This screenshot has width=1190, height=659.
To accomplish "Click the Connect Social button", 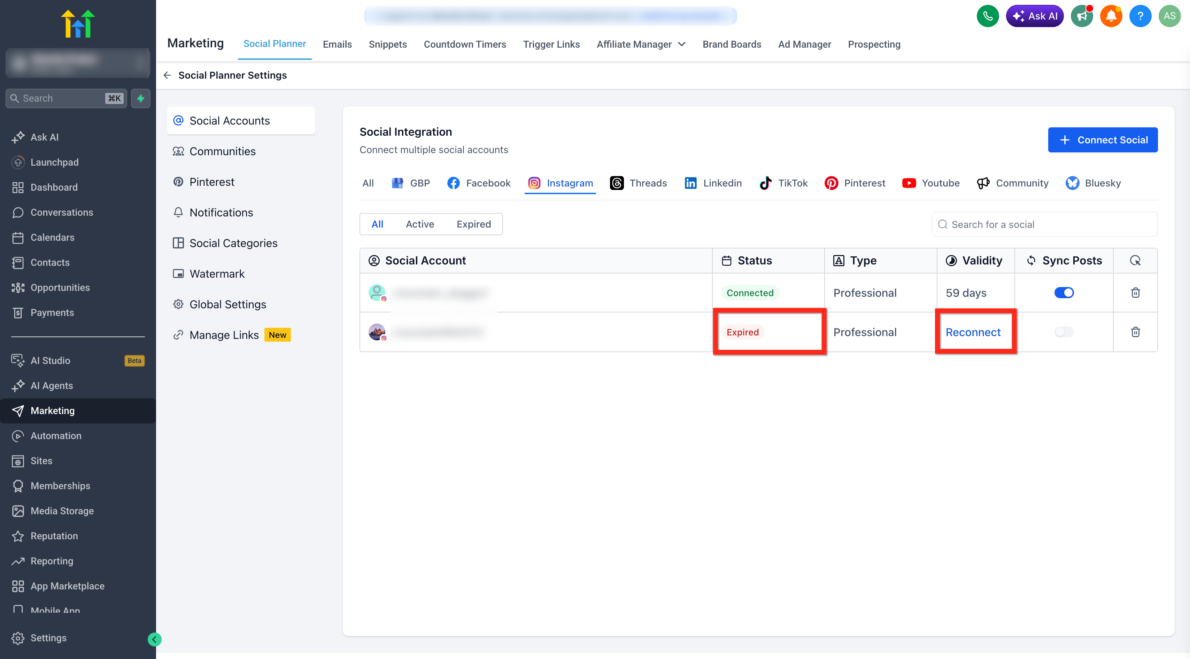I will pyautogui.click(x=1103, y=140).
